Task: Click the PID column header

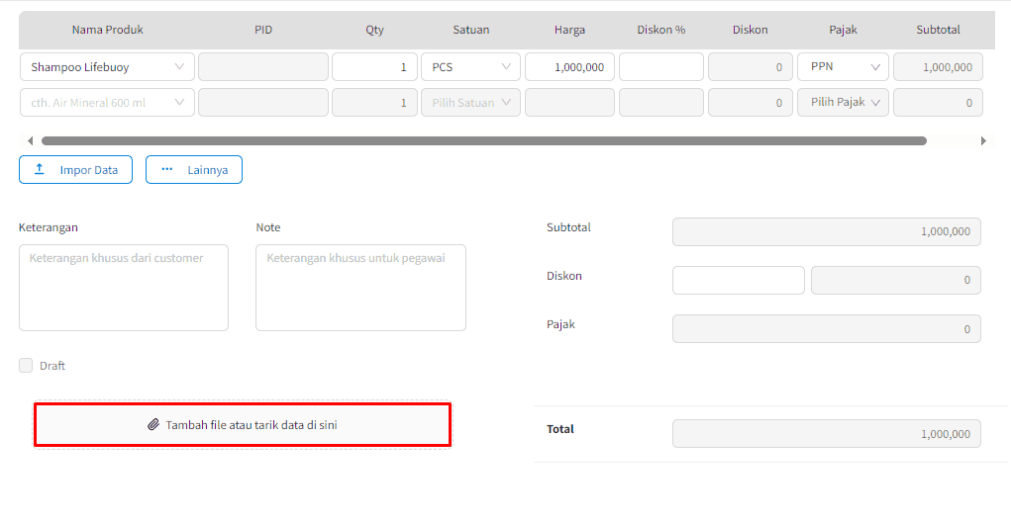Action: [263, 30]
